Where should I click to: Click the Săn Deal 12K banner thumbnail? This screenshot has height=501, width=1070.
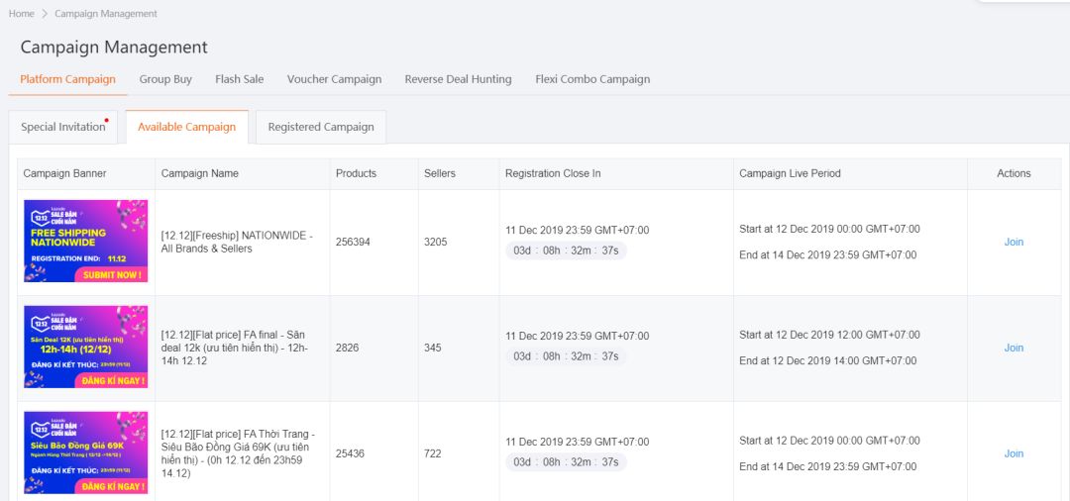85,348
